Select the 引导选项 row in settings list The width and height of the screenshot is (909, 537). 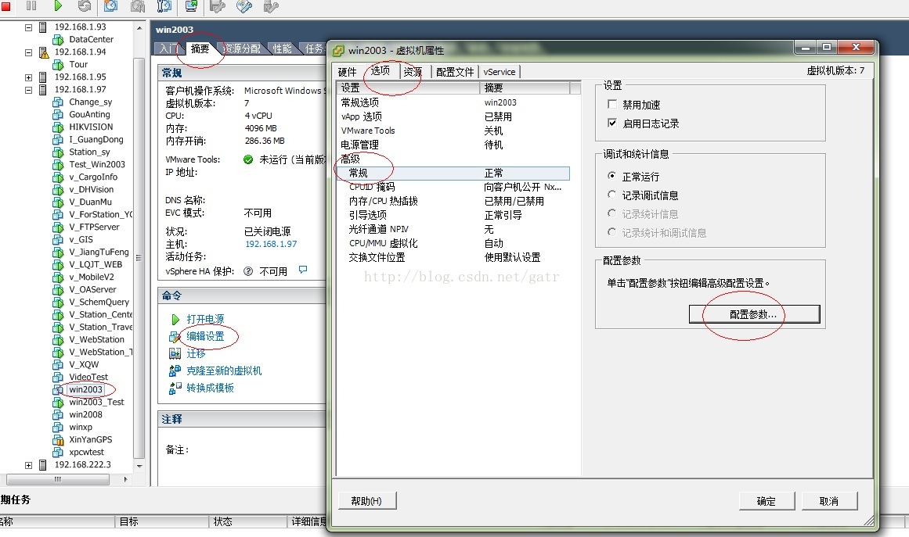click(453, 215)
